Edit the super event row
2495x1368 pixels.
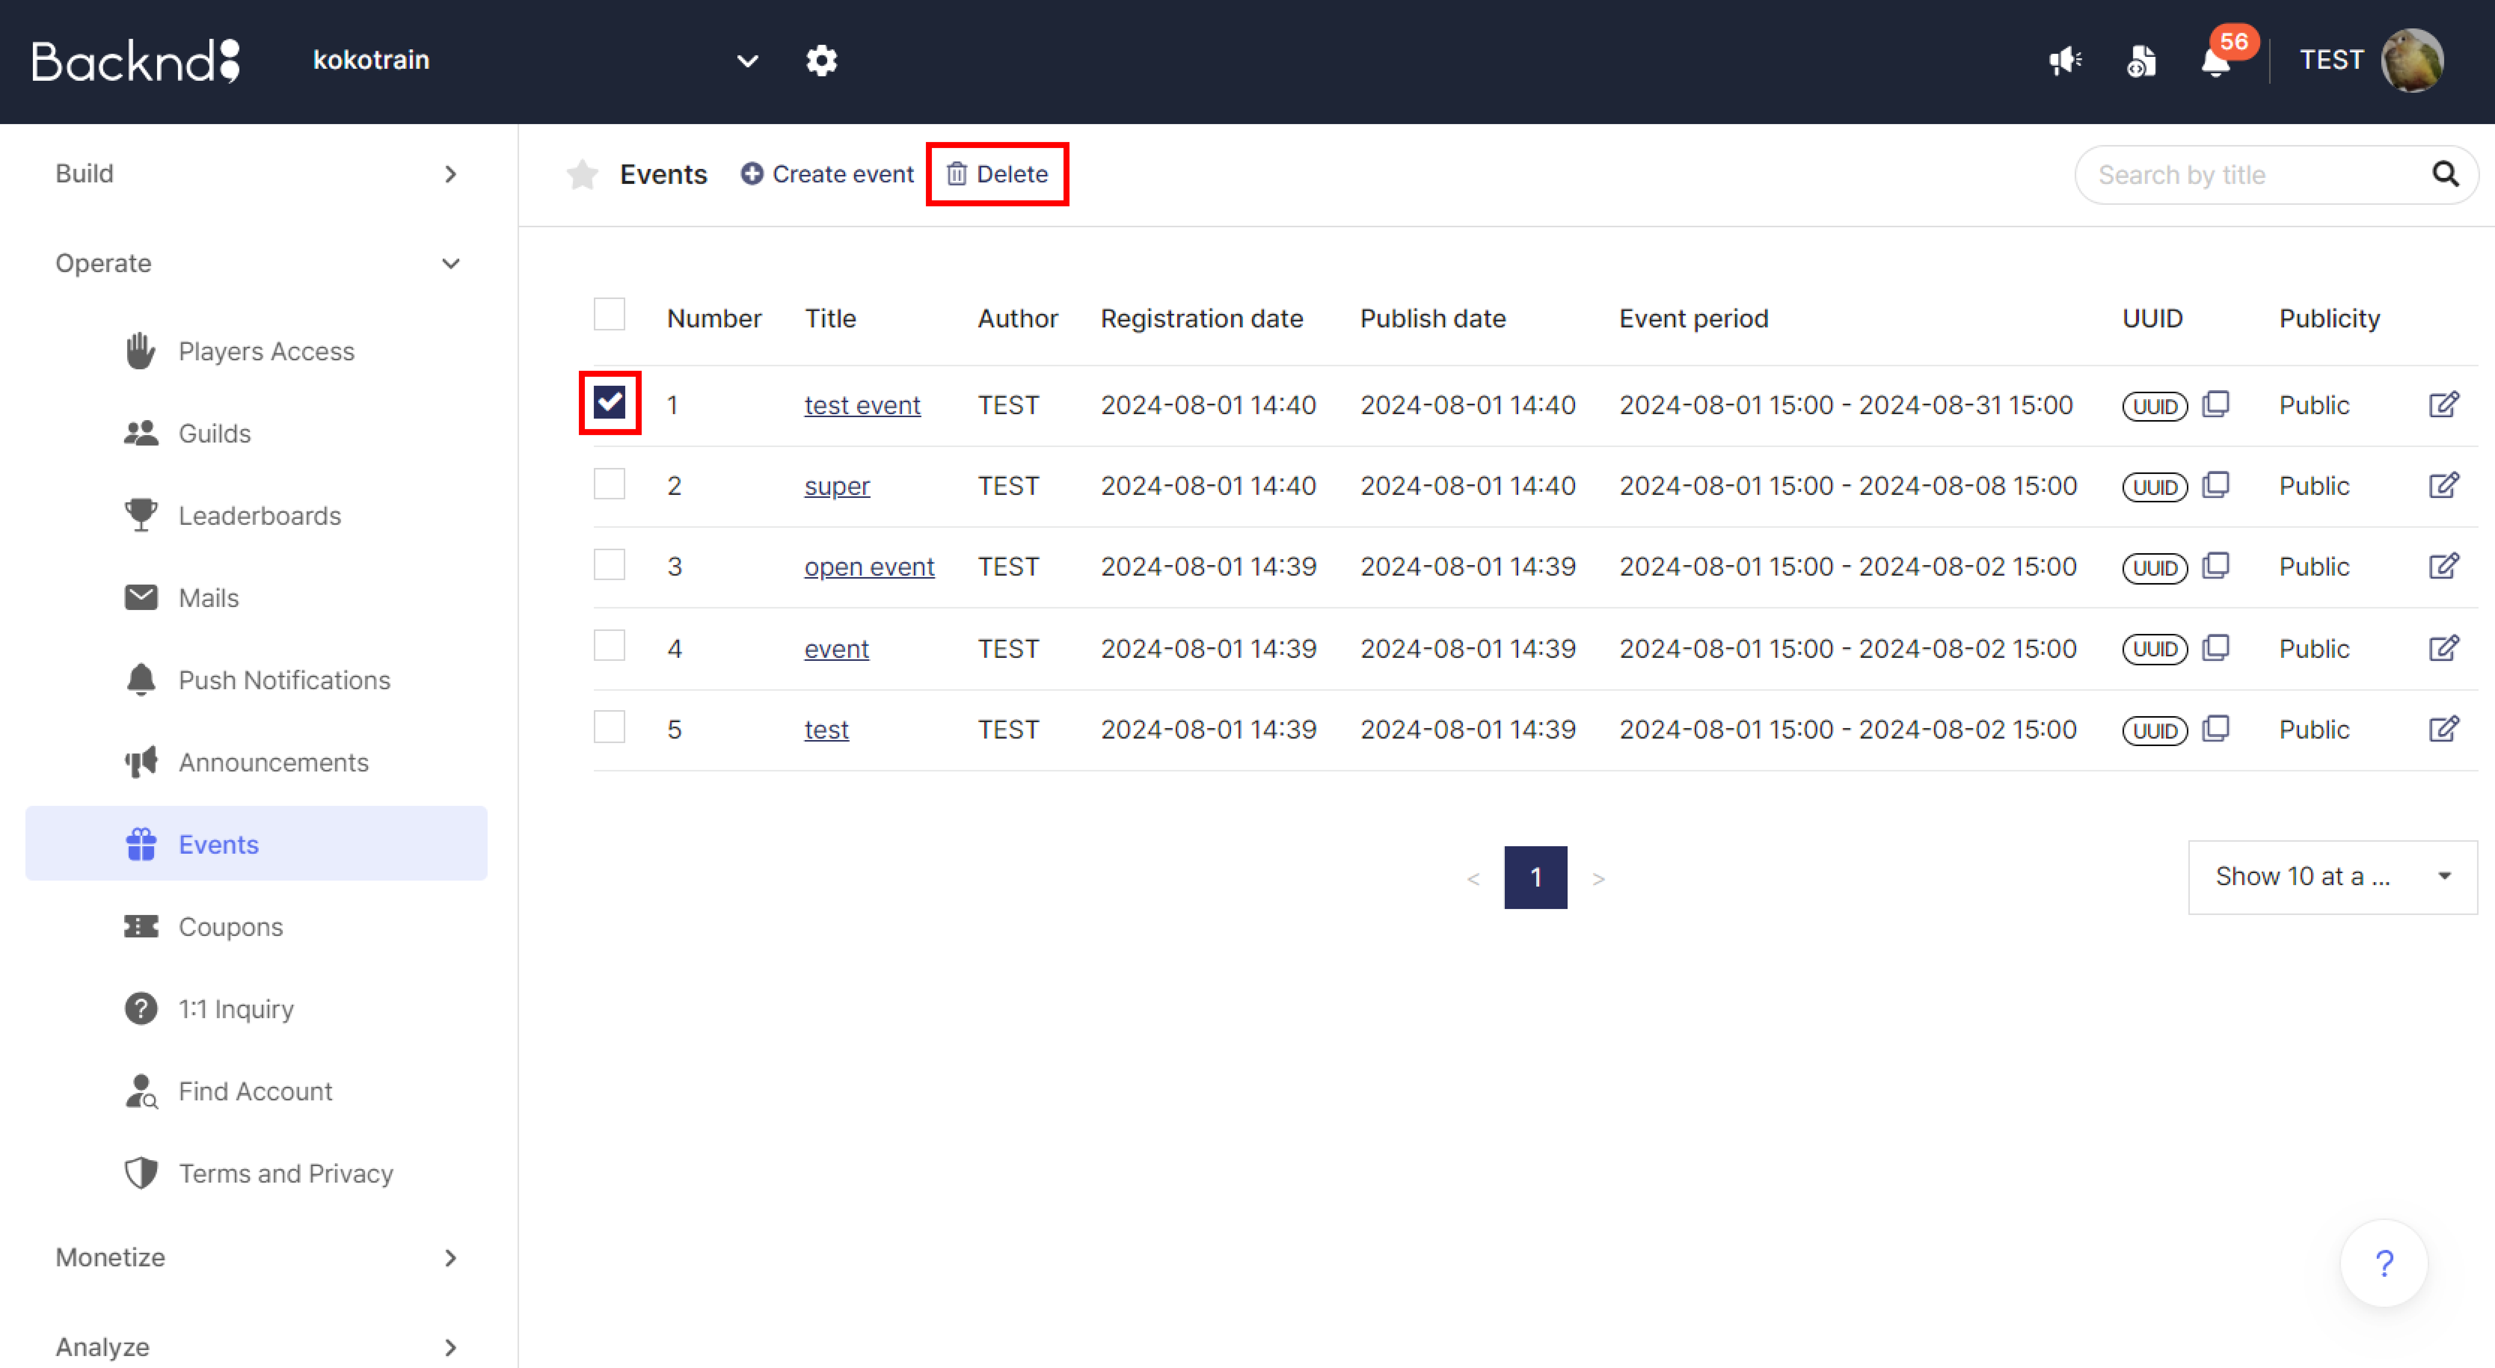pyautogui.click(x=2444, y=485)
